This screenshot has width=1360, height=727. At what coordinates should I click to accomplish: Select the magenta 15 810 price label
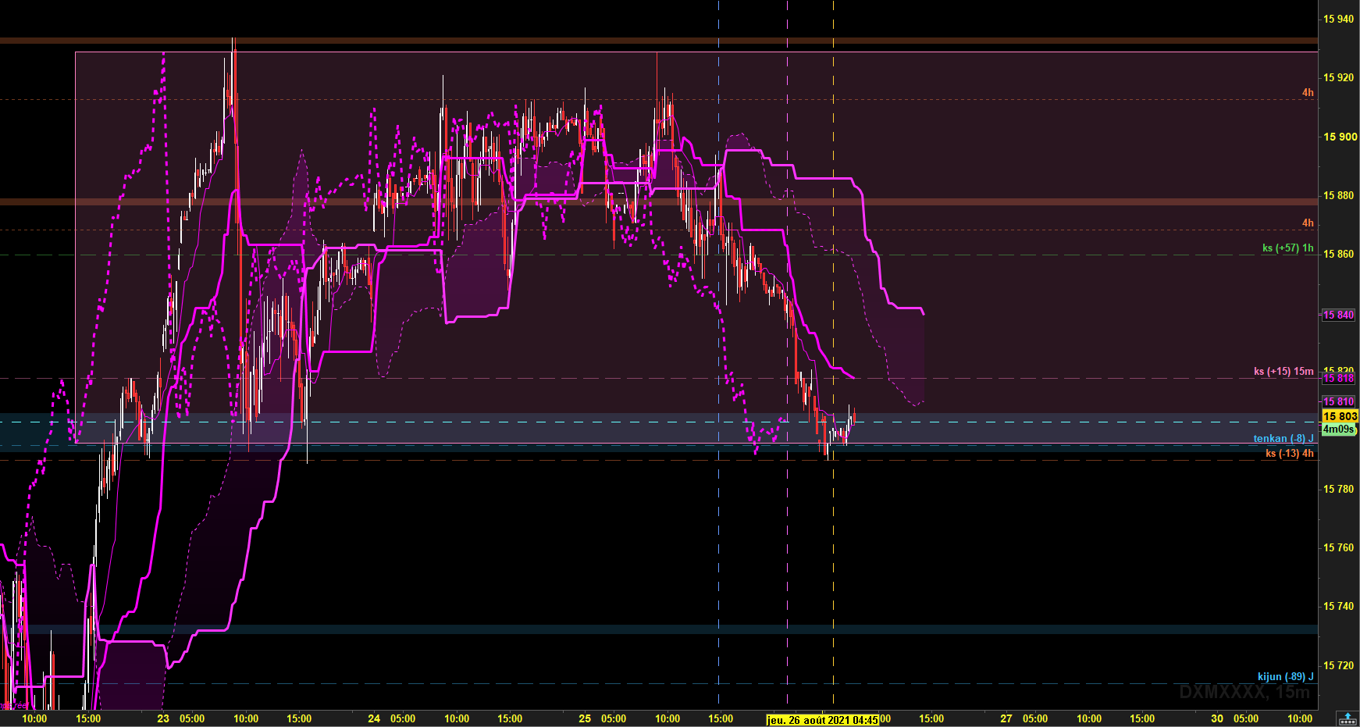point(1338,401)
